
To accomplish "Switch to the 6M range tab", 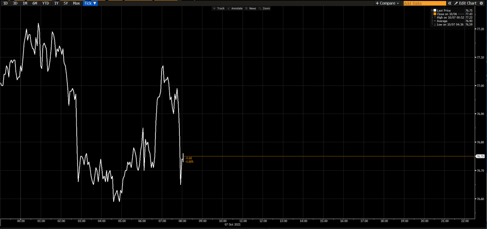I will (x=35, y=3).
